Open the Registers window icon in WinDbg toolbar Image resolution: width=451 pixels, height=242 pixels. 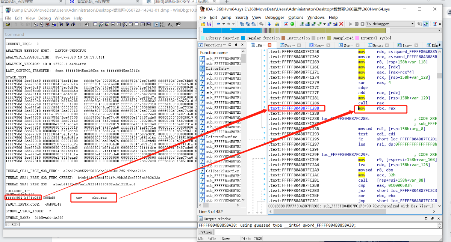[x=113, y=24]
